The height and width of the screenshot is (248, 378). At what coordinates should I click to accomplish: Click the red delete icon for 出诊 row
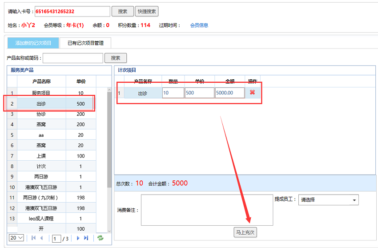point(252,93)
